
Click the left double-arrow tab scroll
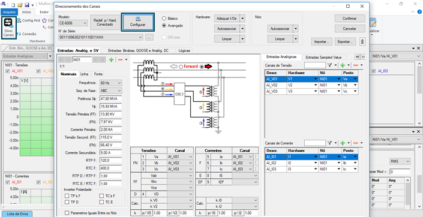tap(358, 57)
